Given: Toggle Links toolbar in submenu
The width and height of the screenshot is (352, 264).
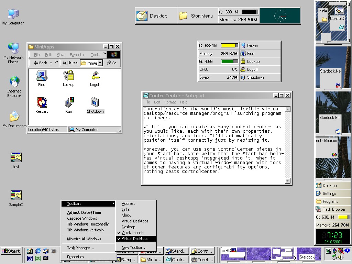Looking at the screenshot, I should tap(136, 209).
